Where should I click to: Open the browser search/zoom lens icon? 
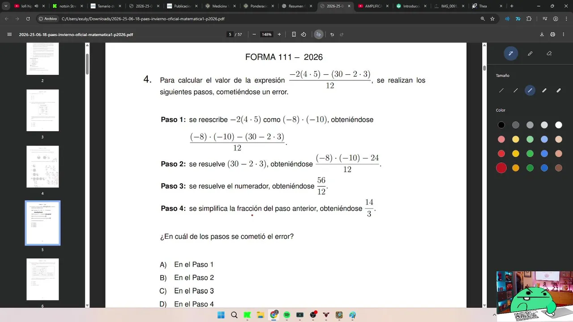tap(483, 19)
